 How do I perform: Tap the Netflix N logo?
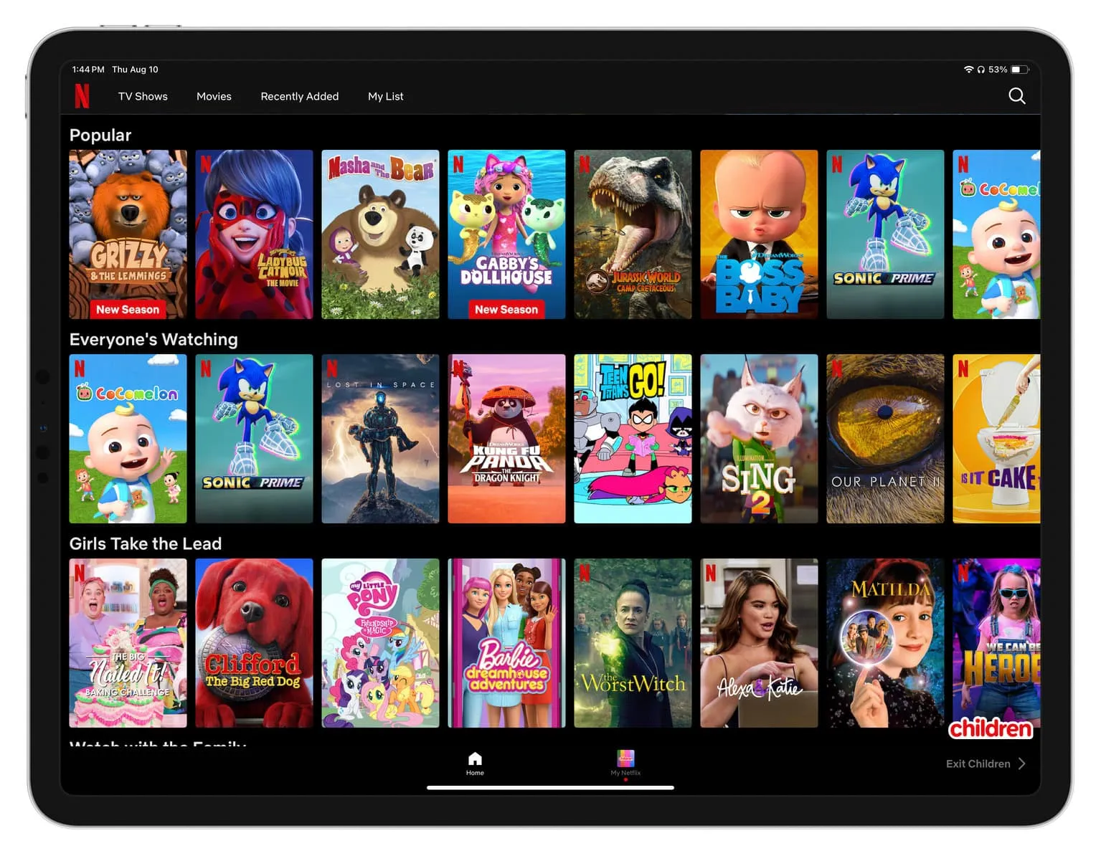point(82,96)
